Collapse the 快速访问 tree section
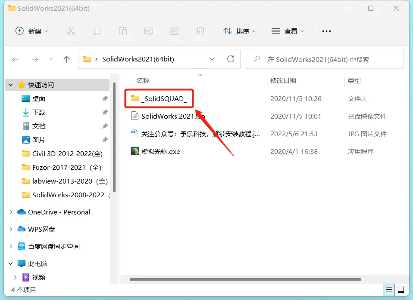The height and width of the screenshot is (300, 413). (11, 85)
